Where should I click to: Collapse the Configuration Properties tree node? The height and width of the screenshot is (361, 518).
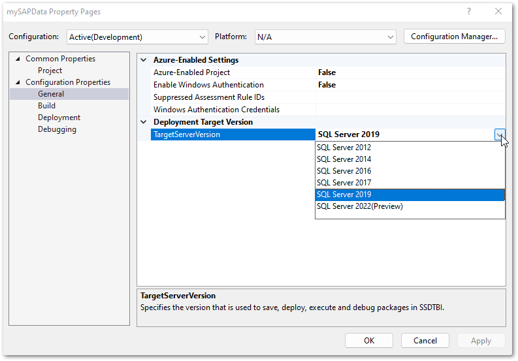coord(18,82)
